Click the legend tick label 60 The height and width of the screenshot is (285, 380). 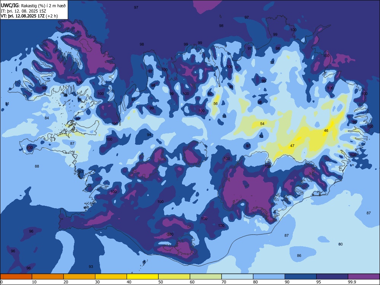click(x=192, y=282)
